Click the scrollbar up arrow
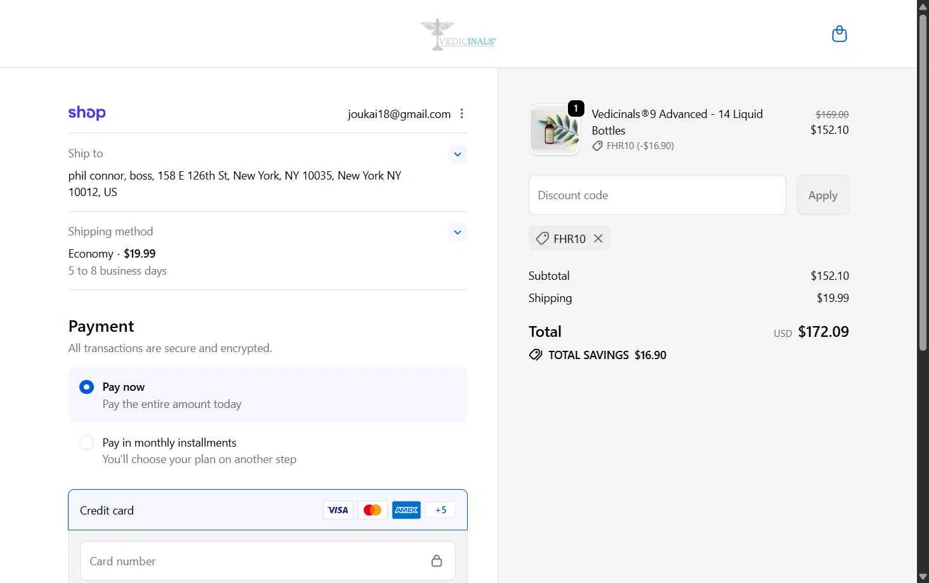 (923, 6)
